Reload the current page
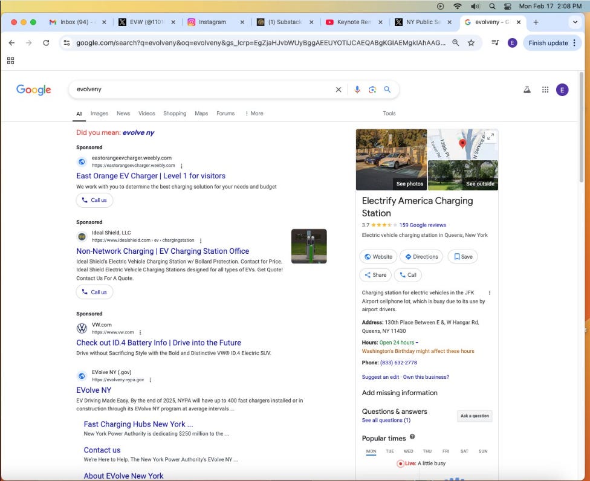590x481 pixels. click(x=46, y=43)
